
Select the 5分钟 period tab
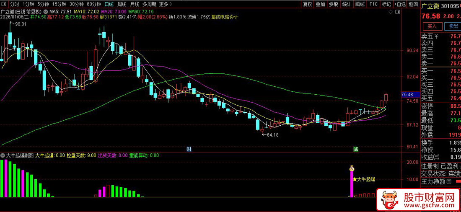[43, 4]
